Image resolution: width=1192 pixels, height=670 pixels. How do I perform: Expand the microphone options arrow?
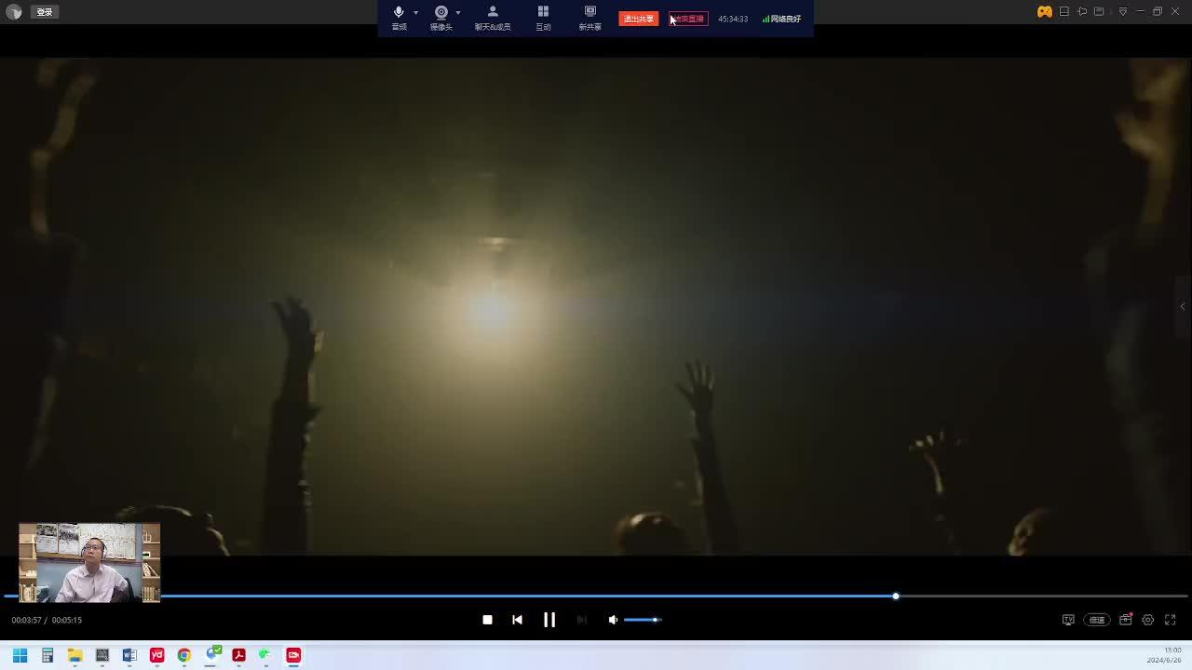point(415,13)
